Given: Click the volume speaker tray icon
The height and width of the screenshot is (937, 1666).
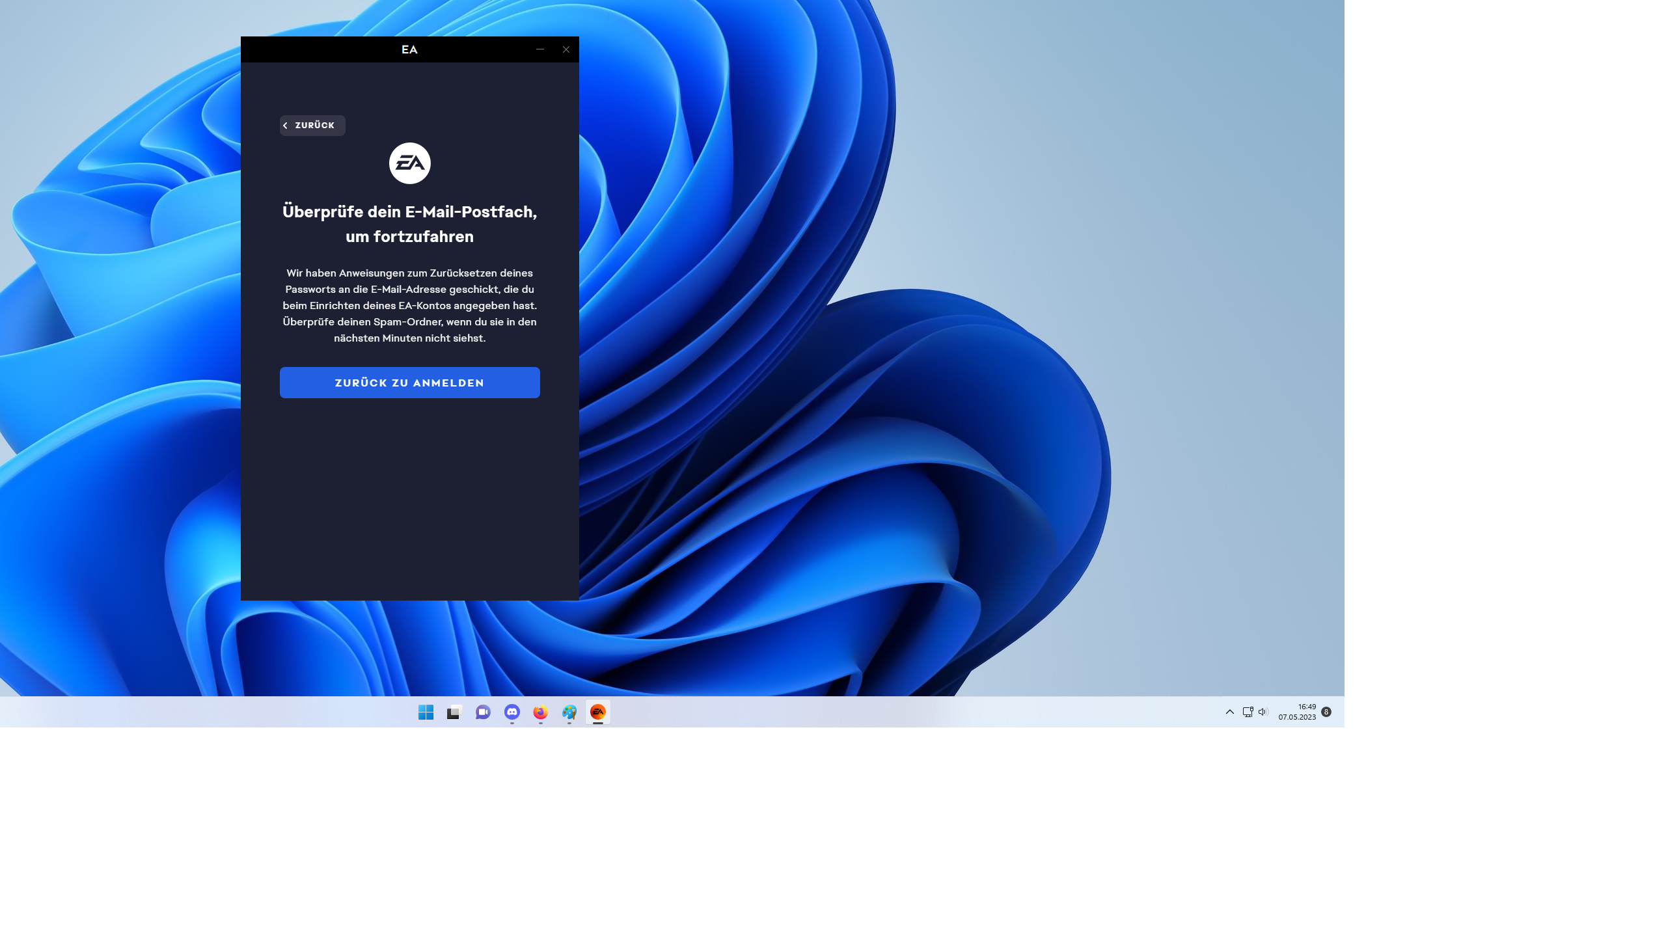Looking at the screenshot, I should [1263, 712].
